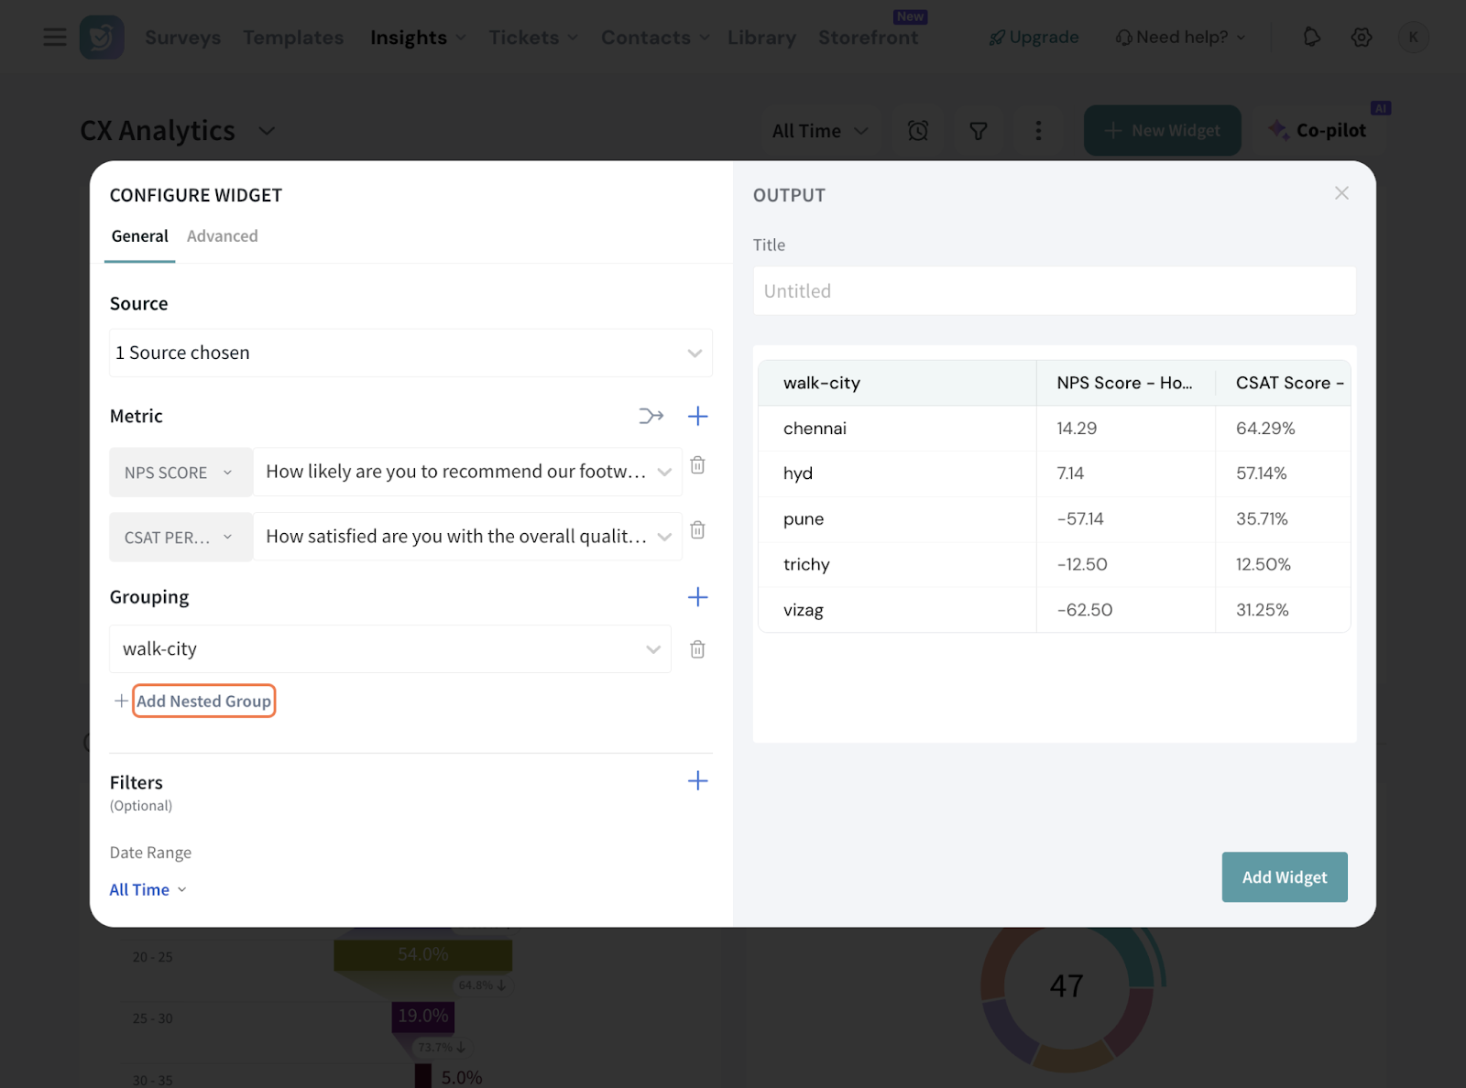
Task: Expand the NPS SCORE metric type dropdown
Action: click(180, 473)
